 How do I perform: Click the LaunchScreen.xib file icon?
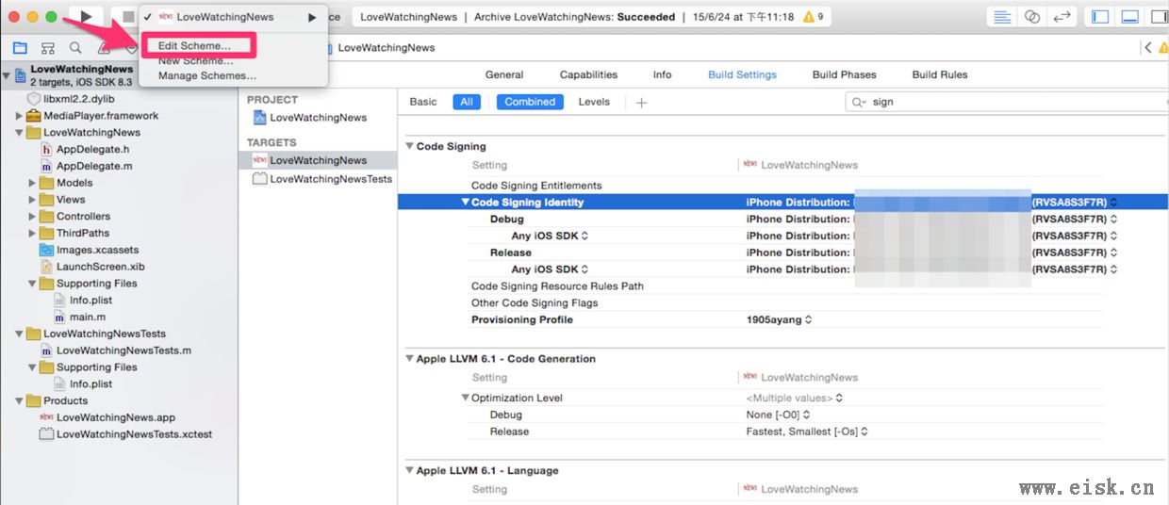tap(47, 267)
